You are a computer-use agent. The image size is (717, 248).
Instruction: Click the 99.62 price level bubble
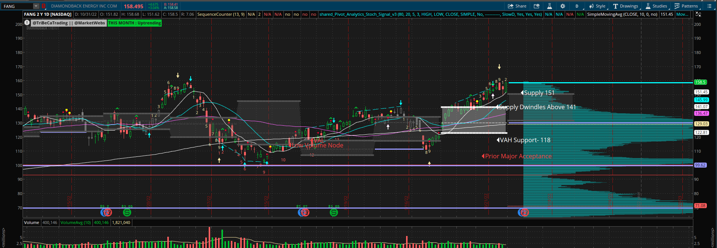[700, 165]
